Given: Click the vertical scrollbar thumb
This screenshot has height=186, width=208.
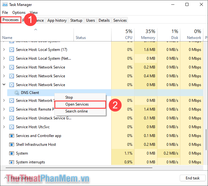Looking at the screenshot, I should tap(206, 139).
